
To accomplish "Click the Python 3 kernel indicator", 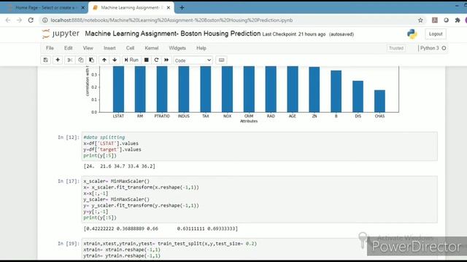I will coord(433,48).
